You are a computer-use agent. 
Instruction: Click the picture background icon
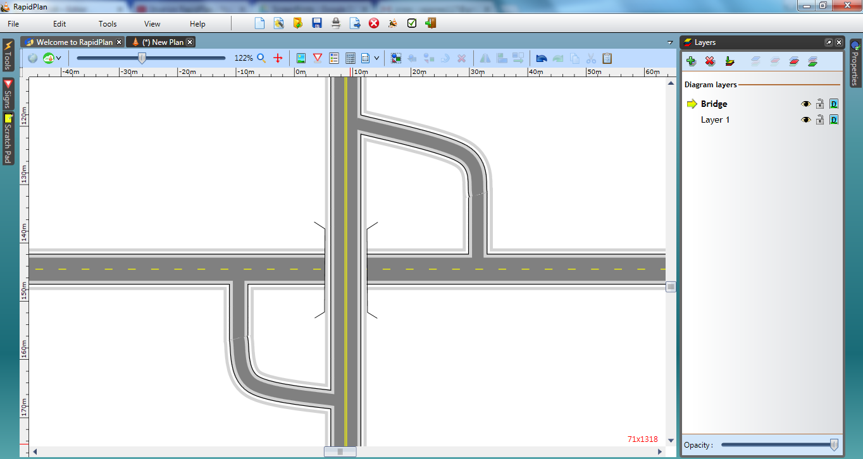(301, 58)
